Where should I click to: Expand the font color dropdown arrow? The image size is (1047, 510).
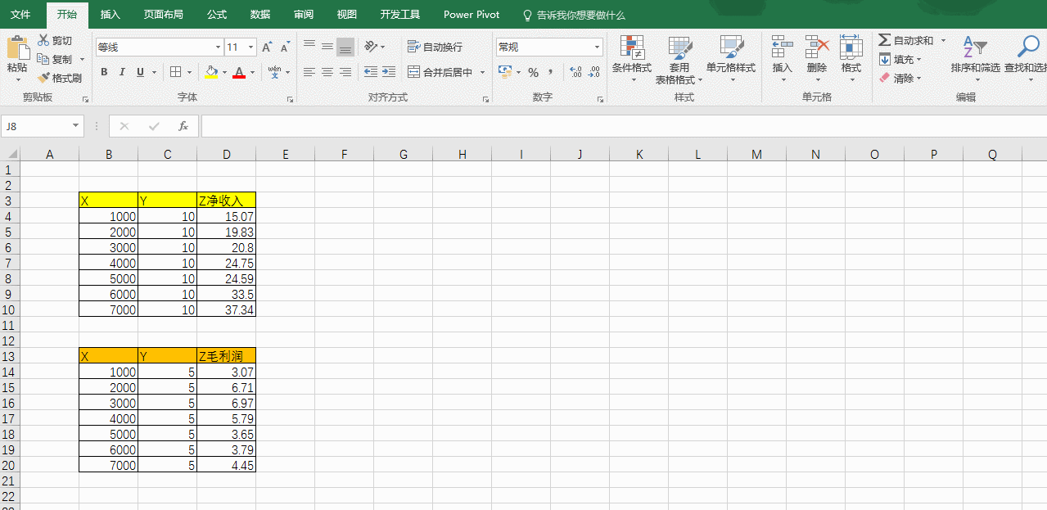click(252, 72)
